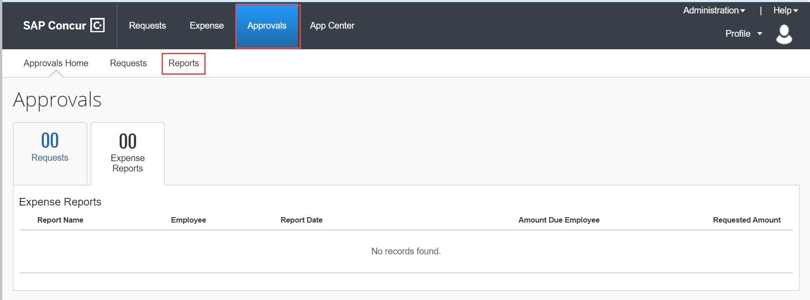Sort by Report Name column header

[x=60, y=220]
